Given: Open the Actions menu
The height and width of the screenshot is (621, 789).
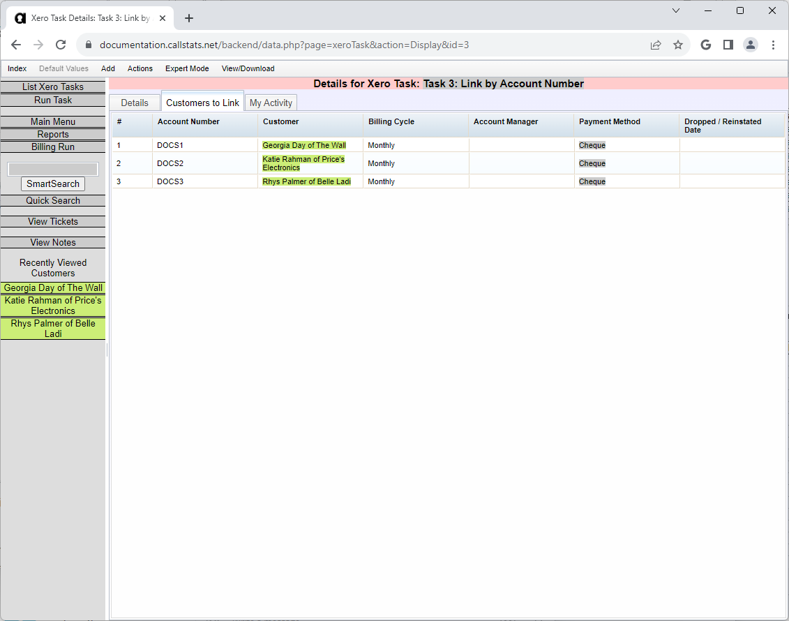Looking at the screenshot, I should click(140, 68).
